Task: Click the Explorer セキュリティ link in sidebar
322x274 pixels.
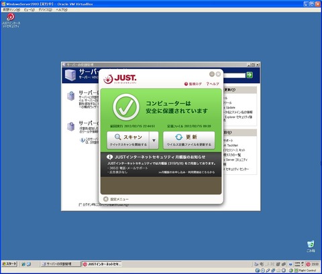Action: click(239, 117)
